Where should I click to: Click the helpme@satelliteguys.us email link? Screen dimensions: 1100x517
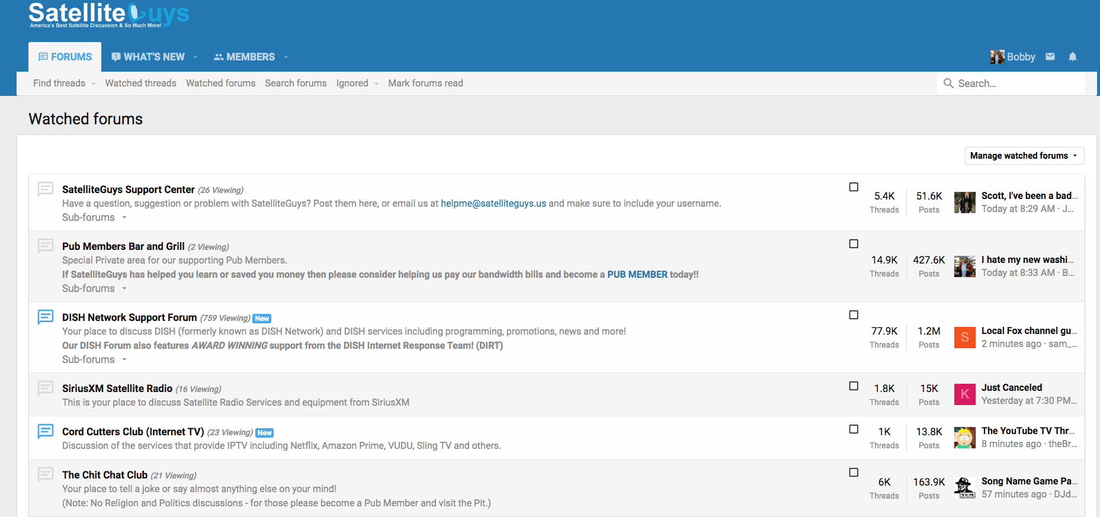coord(493,204)
